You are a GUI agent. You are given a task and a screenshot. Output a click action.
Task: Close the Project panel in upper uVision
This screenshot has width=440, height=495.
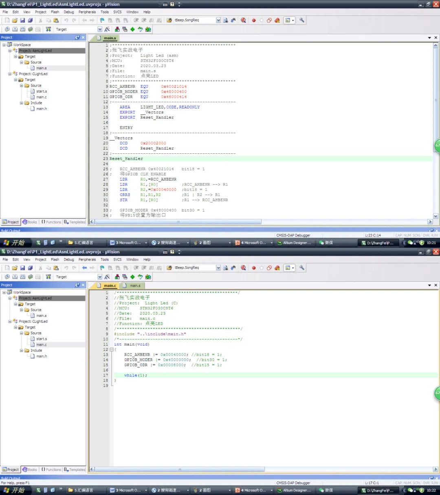click(83, 38)
